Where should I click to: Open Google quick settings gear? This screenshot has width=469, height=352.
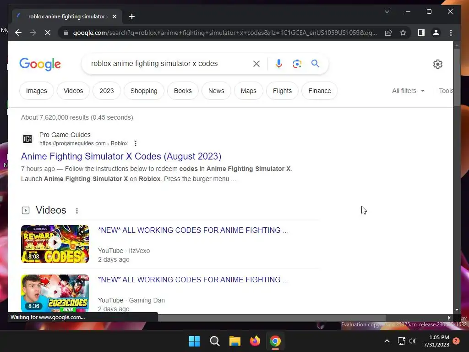[x=437, y=64]
